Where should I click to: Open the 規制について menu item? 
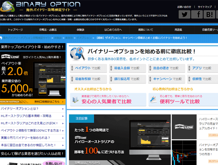coord(146,30)
